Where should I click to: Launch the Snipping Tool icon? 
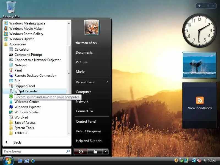coord(11,86)
